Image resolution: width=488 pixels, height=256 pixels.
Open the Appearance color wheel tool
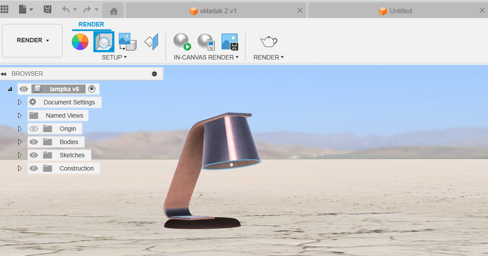(x=80, y=41)
